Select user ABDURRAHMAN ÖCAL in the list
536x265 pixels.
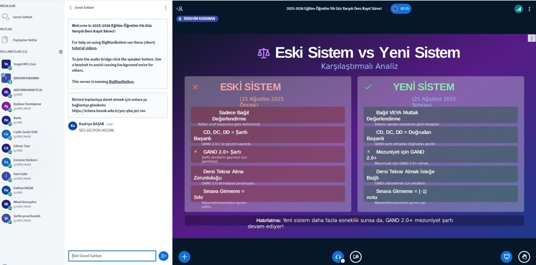[28, 90]
